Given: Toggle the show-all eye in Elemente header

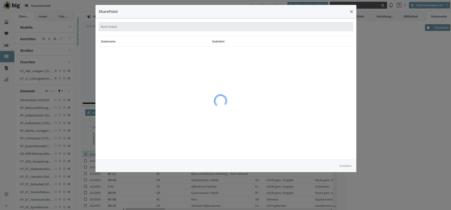Looking at the screenshot, I should pyautogui.click(x=46, y=91).
